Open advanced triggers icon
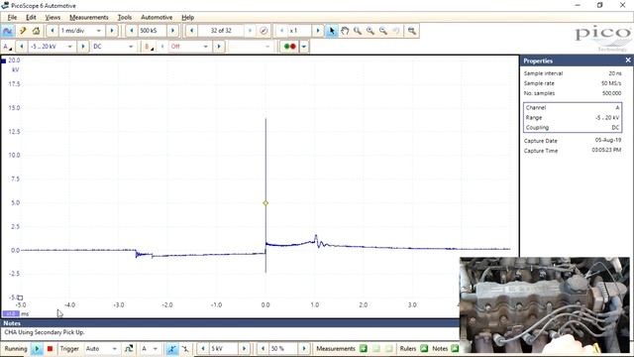The height and width of the screenshot is (357, 634). click(129, 348)
